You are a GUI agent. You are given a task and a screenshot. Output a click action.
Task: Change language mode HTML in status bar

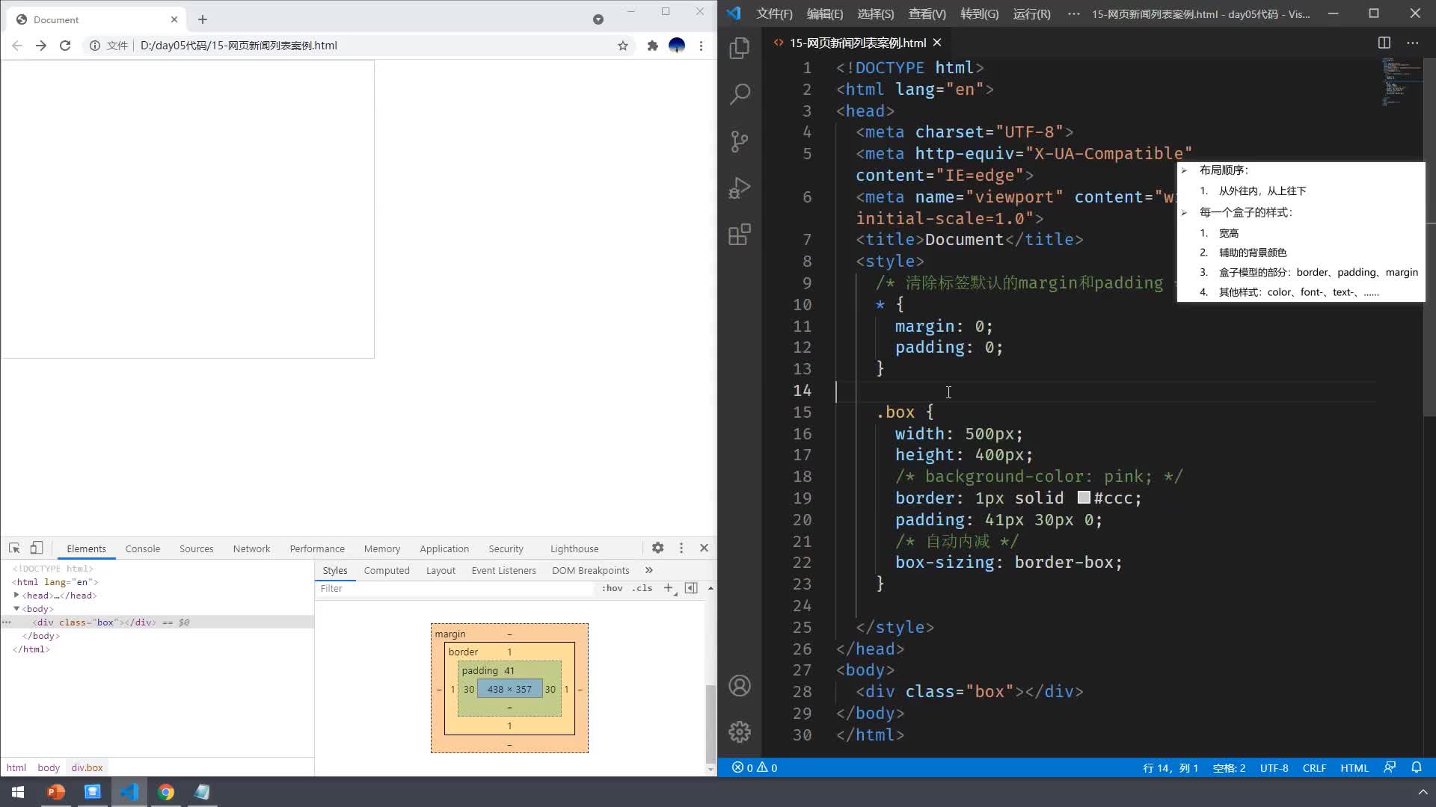(x=1354, y=767)
